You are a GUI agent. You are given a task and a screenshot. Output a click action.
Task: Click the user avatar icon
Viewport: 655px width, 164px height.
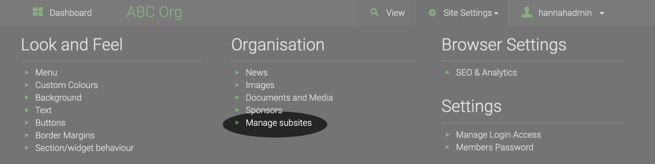click(x=527, y=12)
